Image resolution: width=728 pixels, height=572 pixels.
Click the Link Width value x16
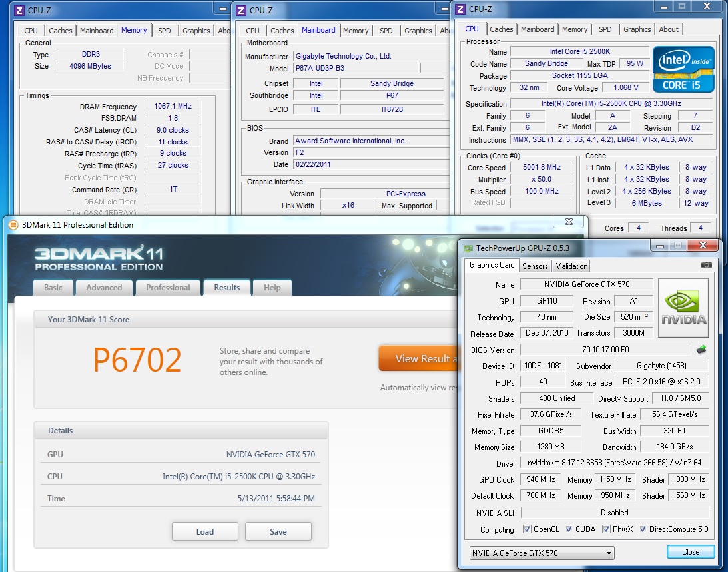pos(348,206)
